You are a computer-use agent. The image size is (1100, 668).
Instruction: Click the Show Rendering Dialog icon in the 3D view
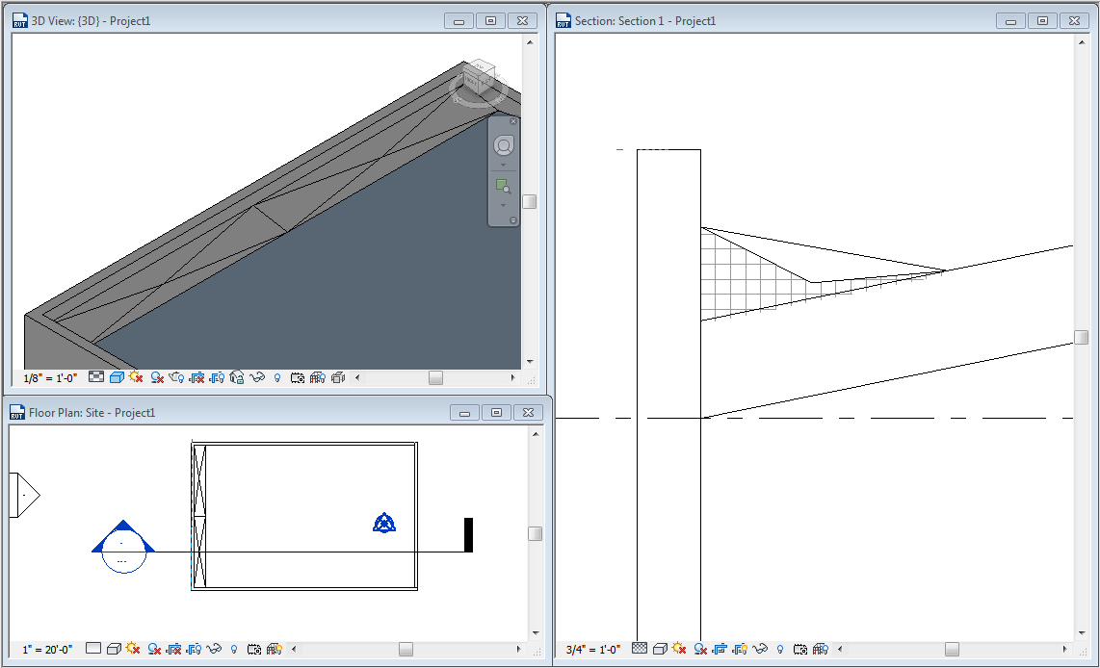(x=177, y=377)
